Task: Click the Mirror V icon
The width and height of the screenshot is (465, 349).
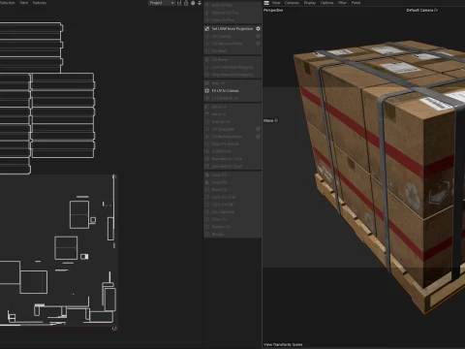Action: coord(207,114)
